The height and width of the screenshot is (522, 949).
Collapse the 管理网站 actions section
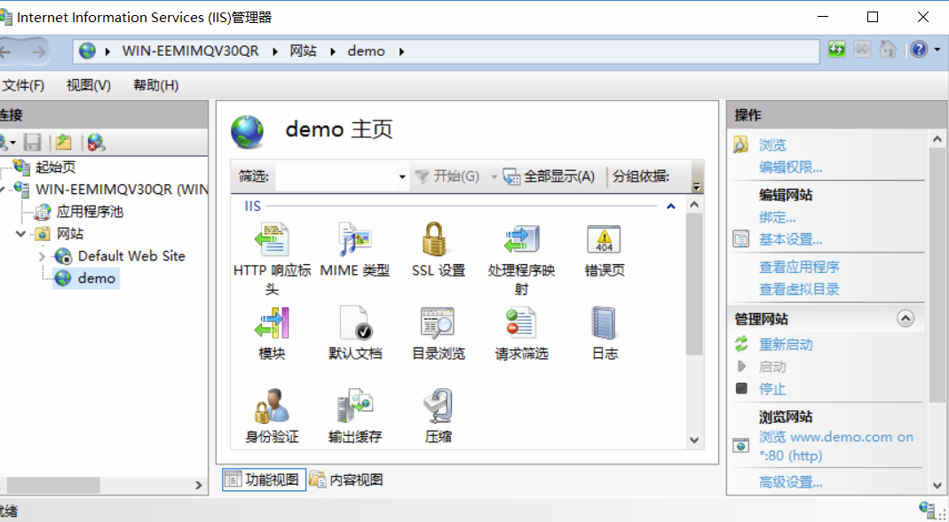tap(906, 318)
